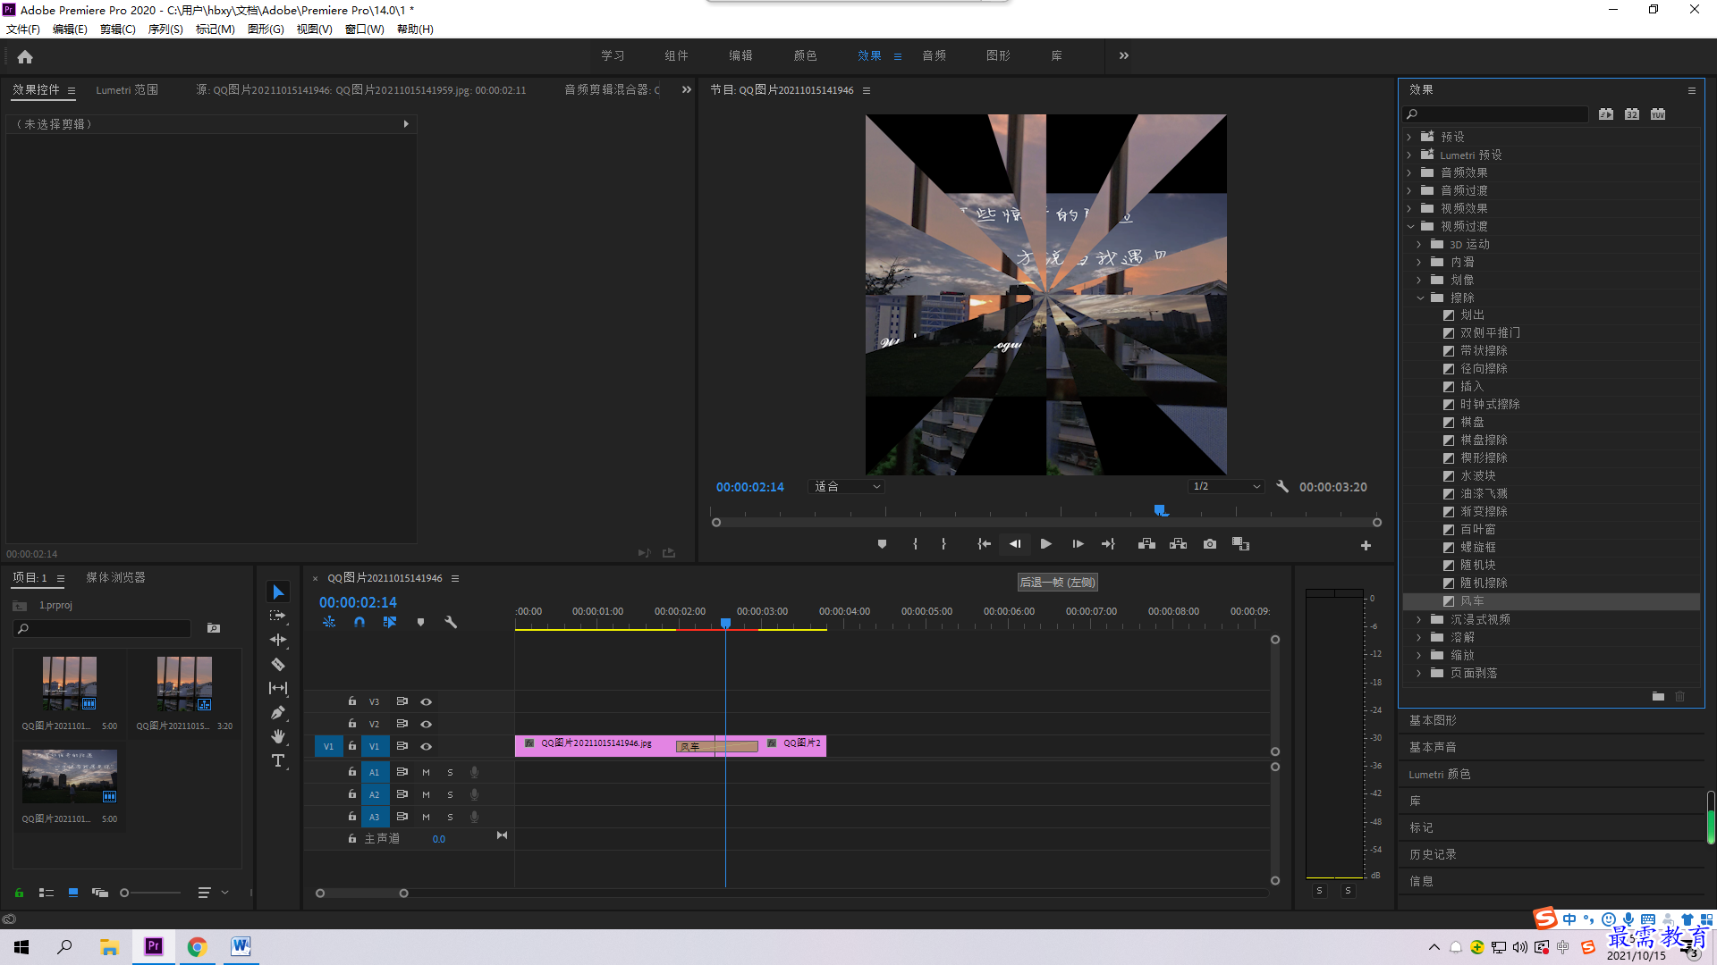Select the Razor tool

click(278, 664)
